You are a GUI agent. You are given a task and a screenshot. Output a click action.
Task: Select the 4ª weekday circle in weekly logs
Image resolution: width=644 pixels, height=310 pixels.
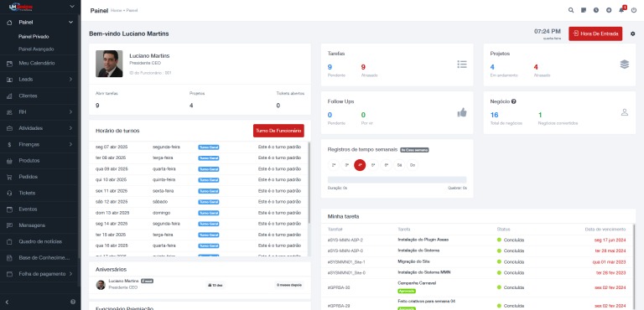tap(360, 165)
